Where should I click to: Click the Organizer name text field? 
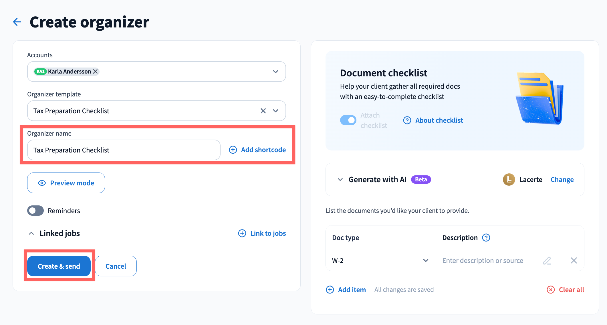tap(124, 150)
